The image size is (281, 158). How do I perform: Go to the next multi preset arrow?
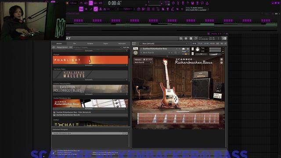[189, 43]
